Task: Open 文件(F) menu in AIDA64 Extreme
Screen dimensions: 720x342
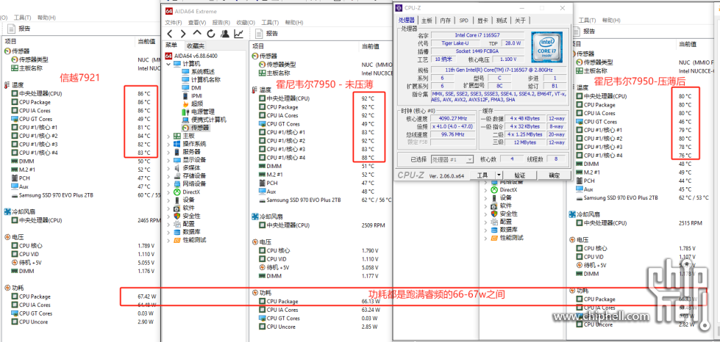Action: click(174, 23)
